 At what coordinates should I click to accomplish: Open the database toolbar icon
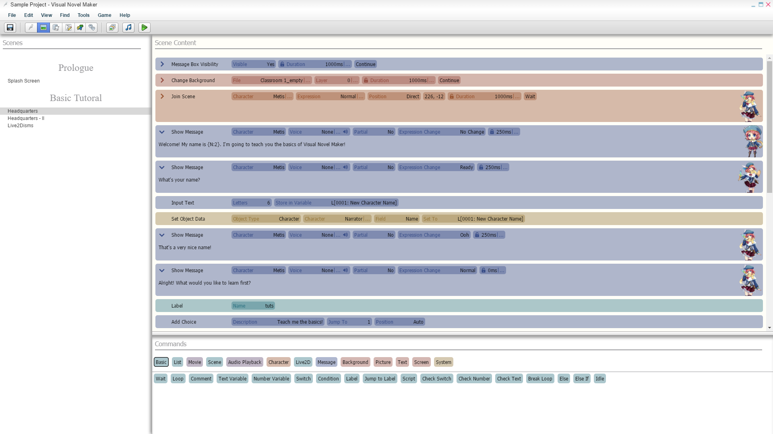pyautogui.click(x=56, y=27)
